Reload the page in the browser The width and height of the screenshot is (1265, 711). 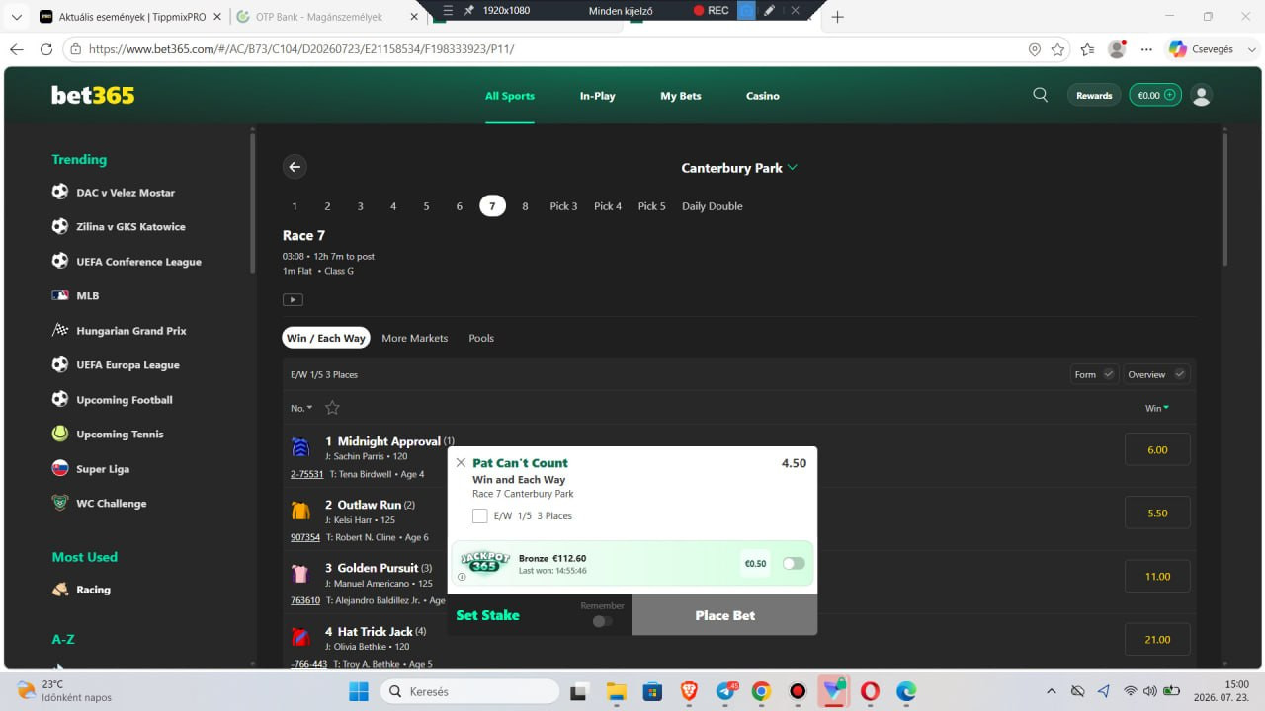[45, 49]
